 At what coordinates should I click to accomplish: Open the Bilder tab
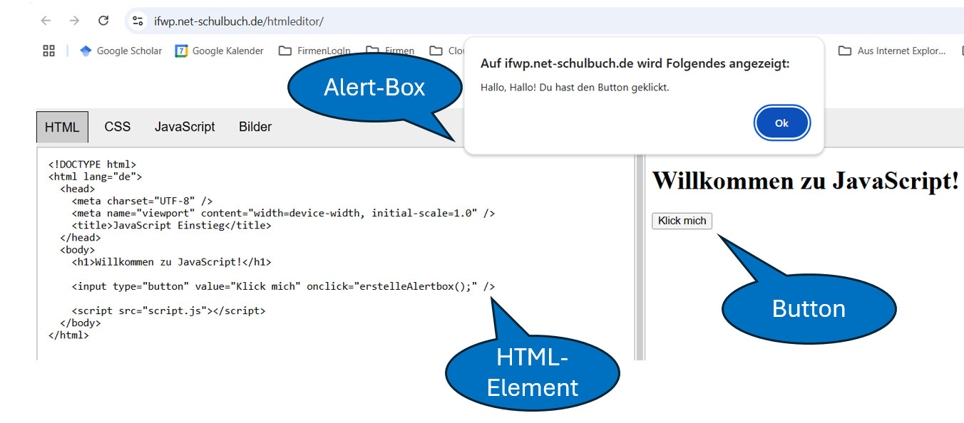click(x=255, y=127)
